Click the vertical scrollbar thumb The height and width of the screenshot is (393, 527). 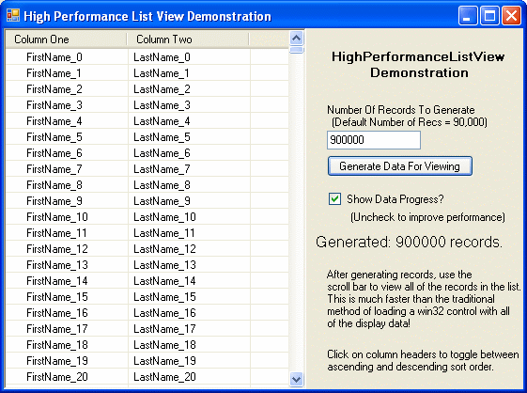[297, 50]
